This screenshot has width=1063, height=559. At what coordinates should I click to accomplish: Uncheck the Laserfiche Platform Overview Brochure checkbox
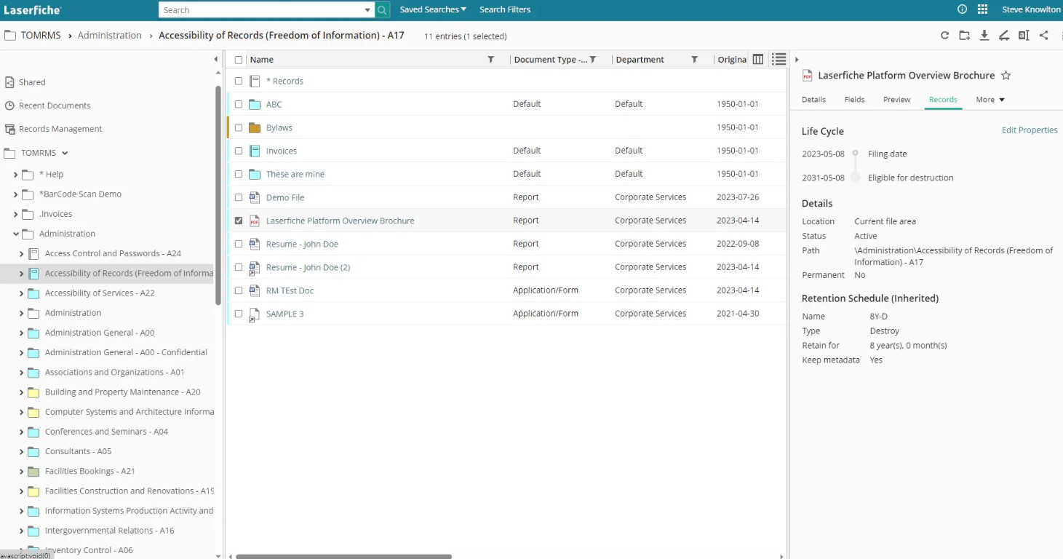point(239,221)
